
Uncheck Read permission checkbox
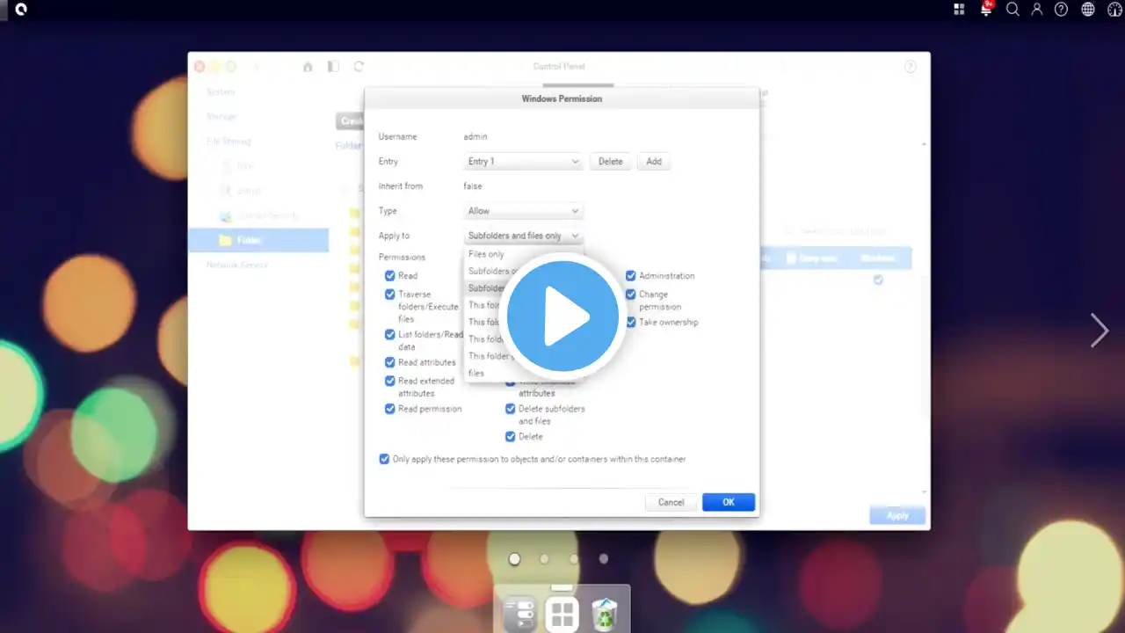[390, 409]
